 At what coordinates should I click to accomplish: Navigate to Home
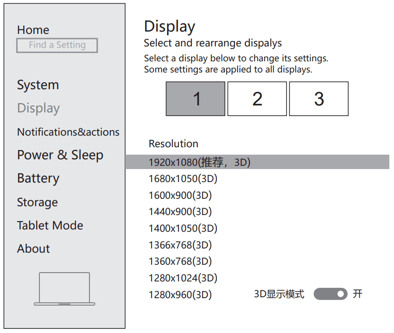pos(33,30)
